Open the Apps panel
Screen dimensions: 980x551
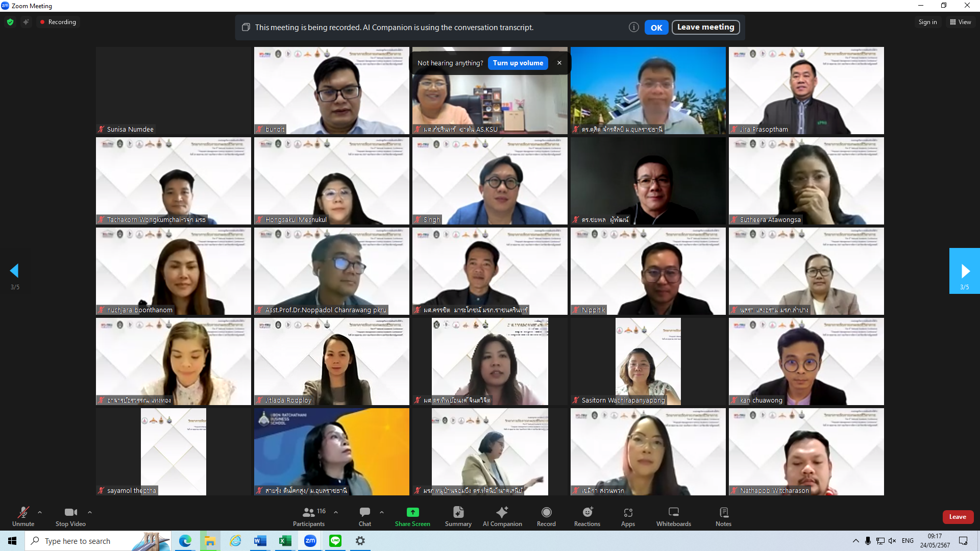628,516
